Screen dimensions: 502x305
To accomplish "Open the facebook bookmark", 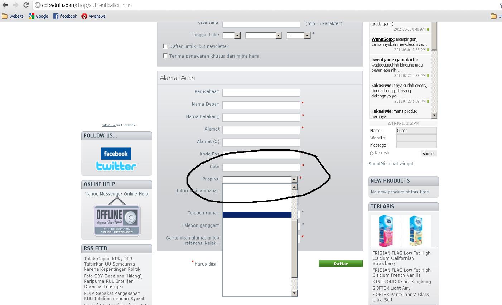I will pyautogui.click(x=65, y=16).
